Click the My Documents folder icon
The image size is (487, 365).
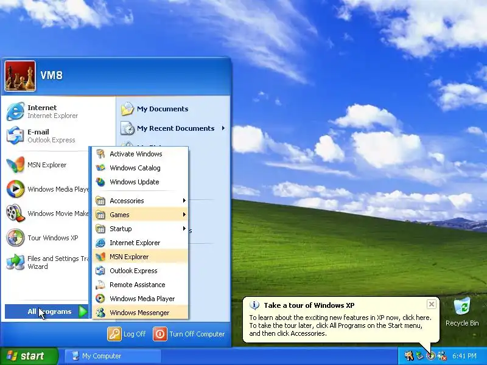tap(127, 109)
